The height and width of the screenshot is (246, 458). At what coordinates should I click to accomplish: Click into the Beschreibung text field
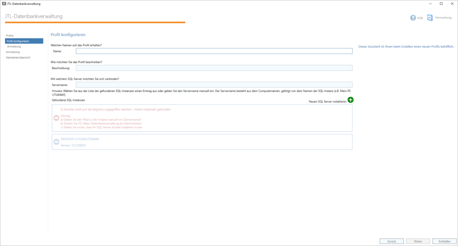tap(214, 68)
